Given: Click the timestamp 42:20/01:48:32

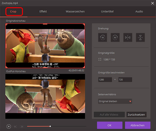Looking at the screenshot, I should (76, 71).
